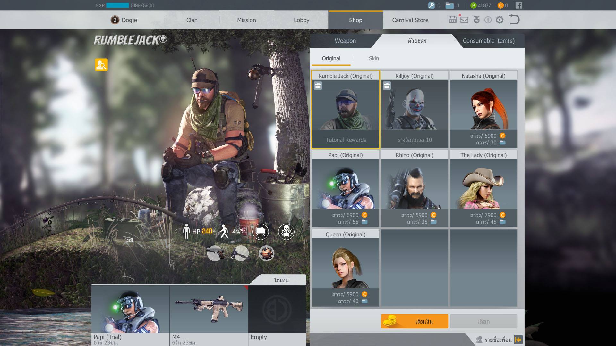Screen dimensions: 616x346
Task: Click gift icon on Killjoy card
Action: 387,86
